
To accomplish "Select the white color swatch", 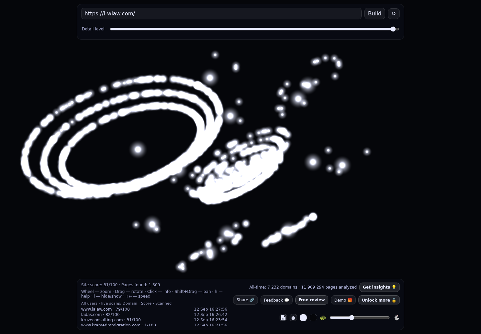I will (x=303, y=318).
